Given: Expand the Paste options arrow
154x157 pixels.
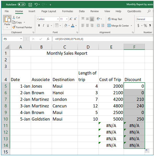Looking at the screenshot, I should click(7, 27).
